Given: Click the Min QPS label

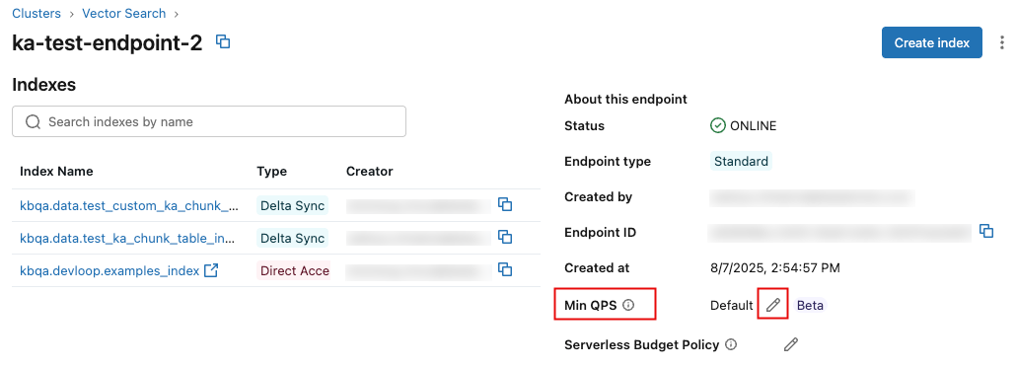Looking at the screenshot, I should click(x=590, y=305).
